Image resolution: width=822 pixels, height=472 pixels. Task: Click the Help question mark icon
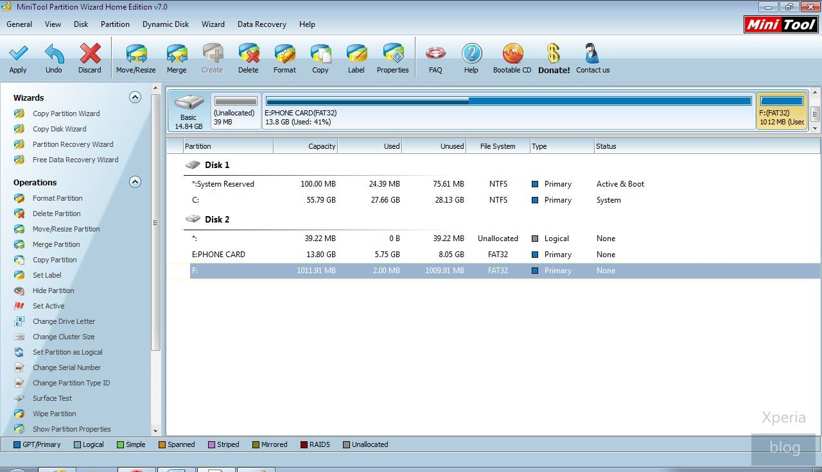pyautogui.click(x=471, y=53)
